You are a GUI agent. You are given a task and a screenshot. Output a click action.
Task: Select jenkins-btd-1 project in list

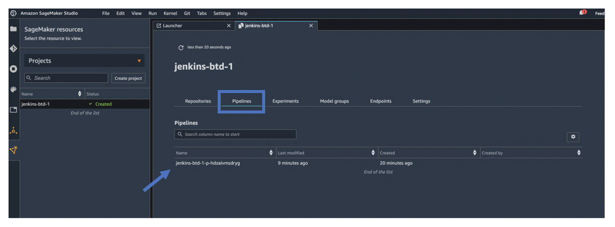tap(85, 104)
